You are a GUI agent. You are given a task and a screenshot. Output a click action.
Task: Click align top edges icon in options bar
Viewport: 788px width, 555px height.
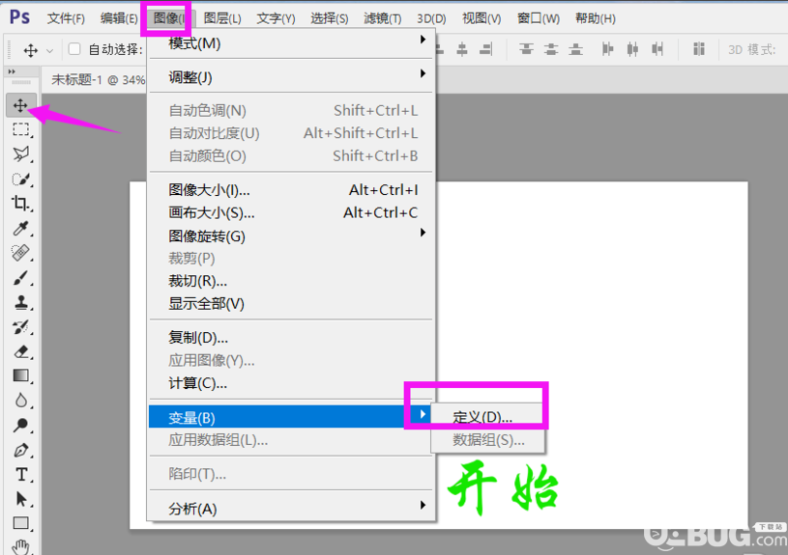click(526, 49)
